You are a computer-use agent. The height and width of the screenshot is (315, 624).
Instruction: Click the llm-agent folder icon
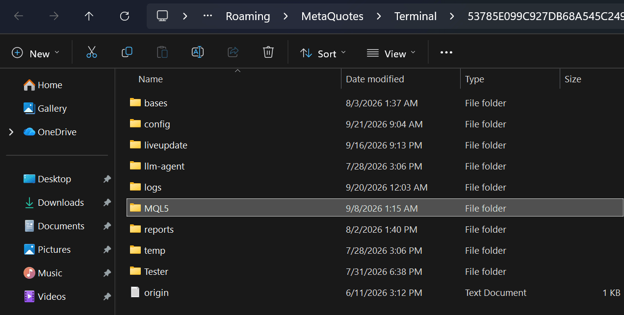point(135,166)
